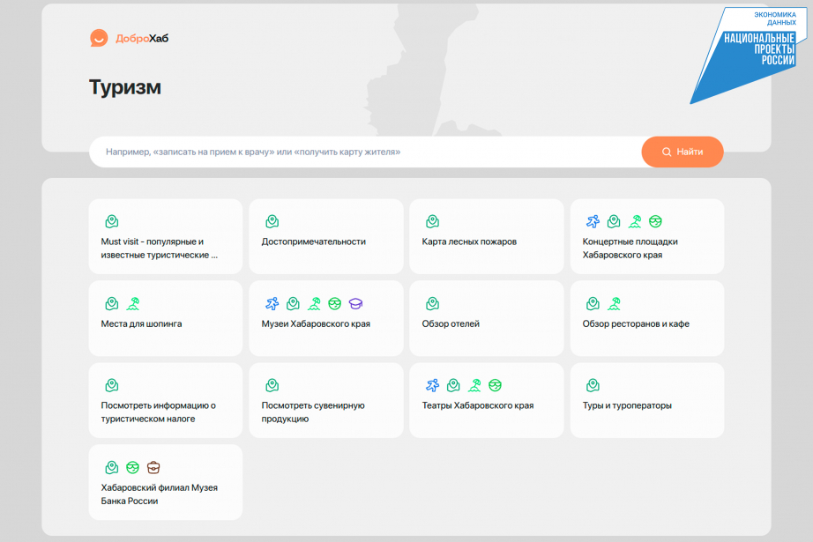The image size is (813, 542).
Task: Click the running person icon on Музеи card
Action: click(272, 304)
